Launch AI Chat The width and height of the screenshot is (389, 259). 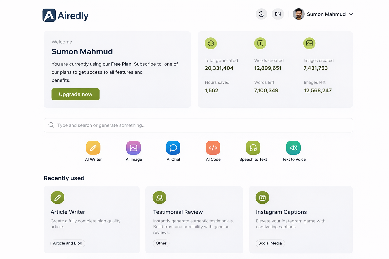(173, 148)
